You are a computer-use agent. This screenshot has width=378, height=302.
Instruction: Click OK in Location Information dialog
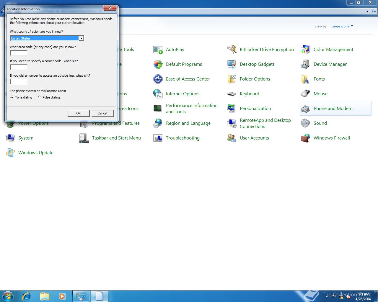coord(79,113)
